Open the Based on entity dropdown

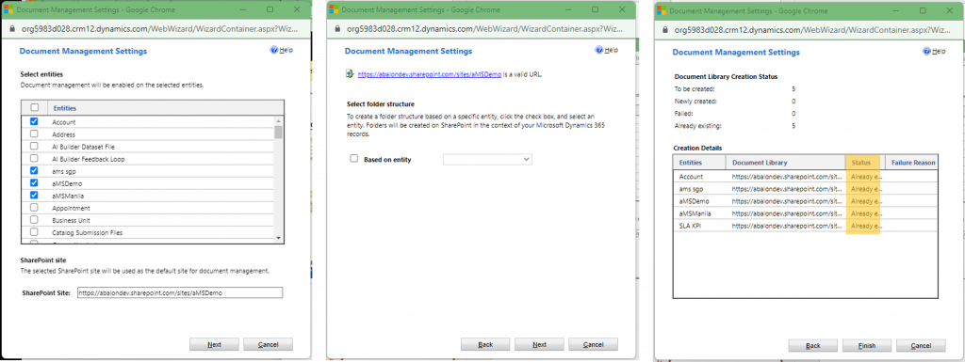tap(487, 160)
